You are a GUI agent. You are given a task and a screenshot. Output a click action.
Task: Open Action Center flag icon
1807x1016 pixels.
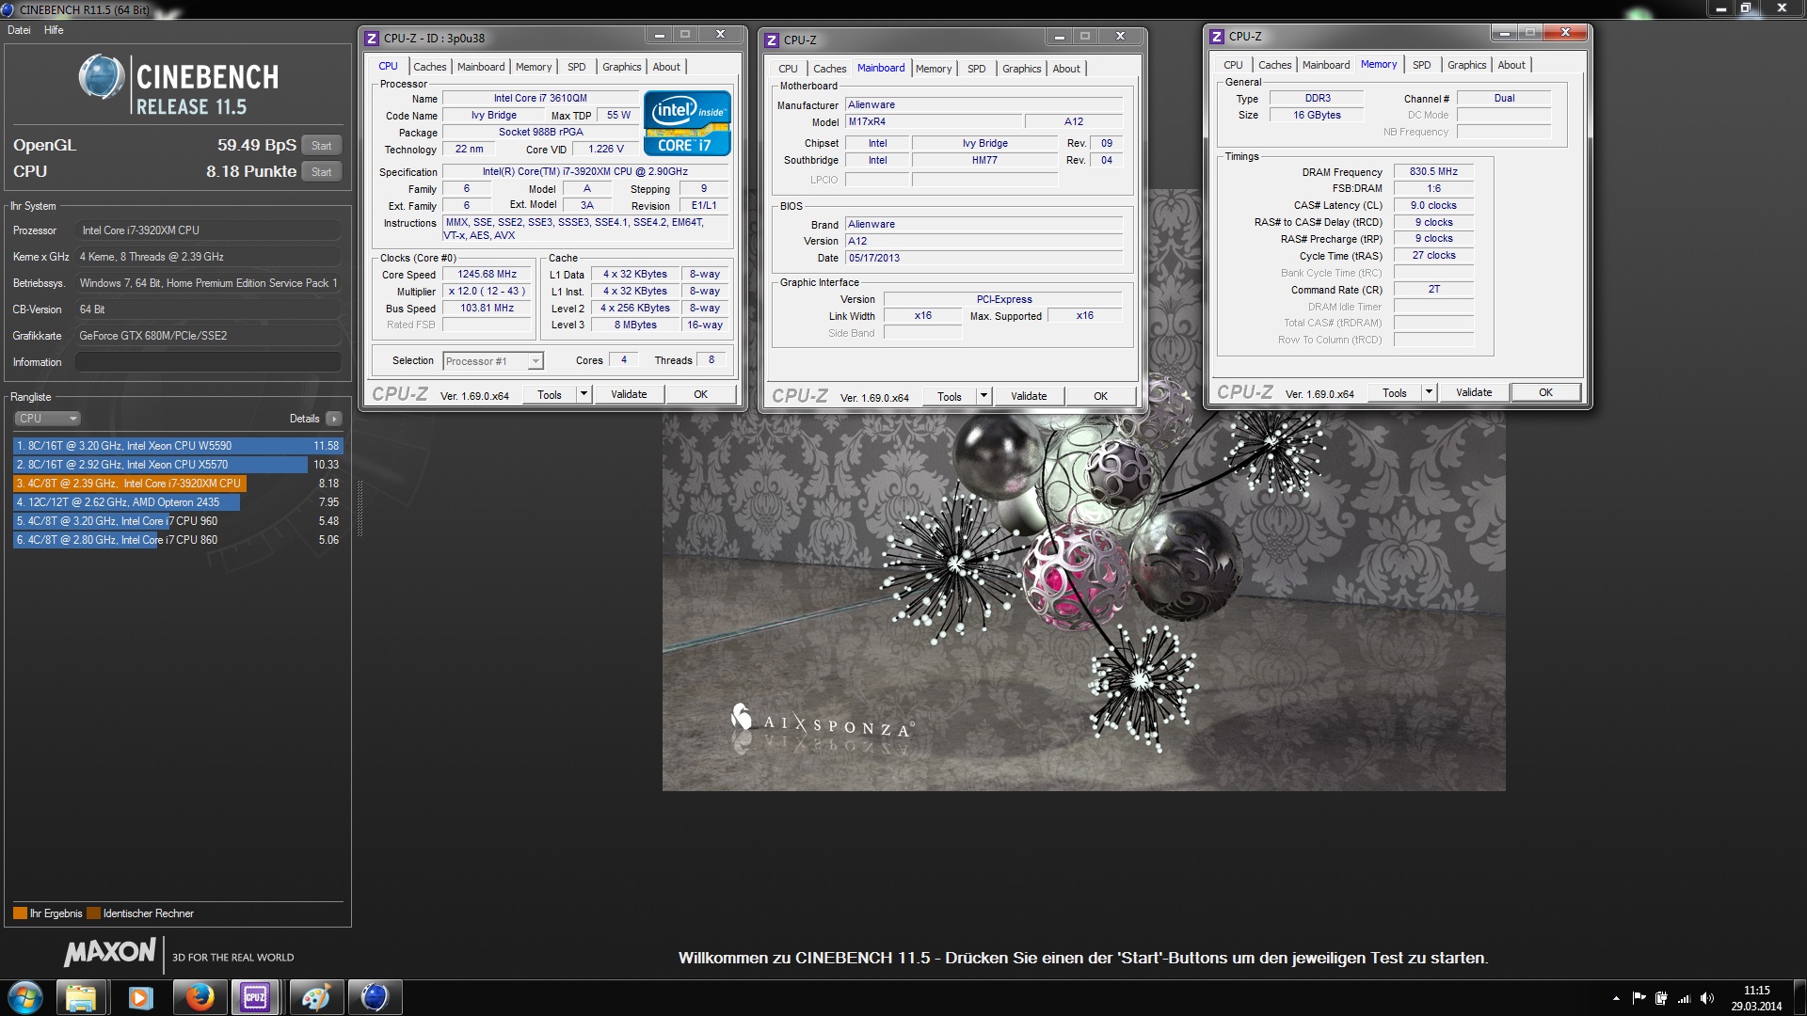pos(1639,998)
